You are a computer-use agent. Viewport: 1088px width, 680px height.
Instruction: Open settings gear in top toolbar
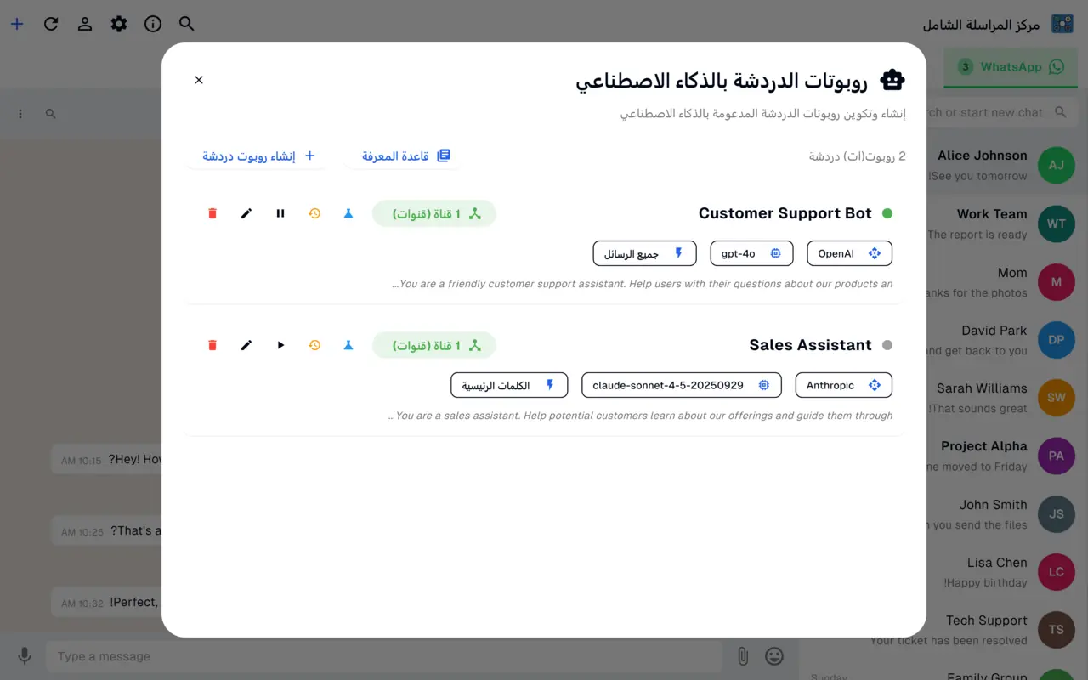click(x=119, y=24)
